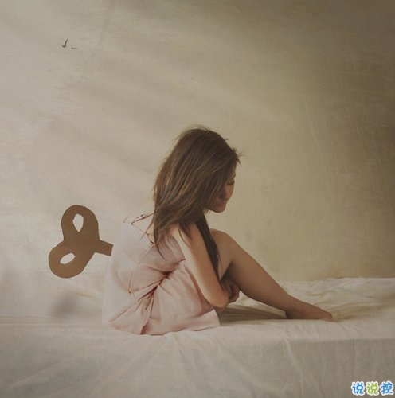The image size is (395, 398).
Task: Click the 说说控 watermark logo
Action: tap(373, 388)
